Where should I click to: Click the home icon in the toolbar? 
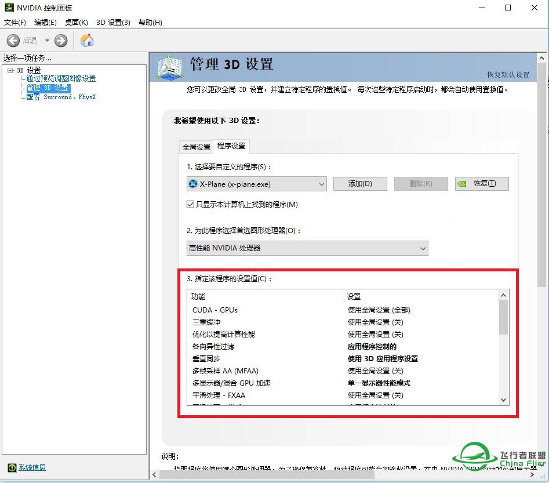coord(87,41)
